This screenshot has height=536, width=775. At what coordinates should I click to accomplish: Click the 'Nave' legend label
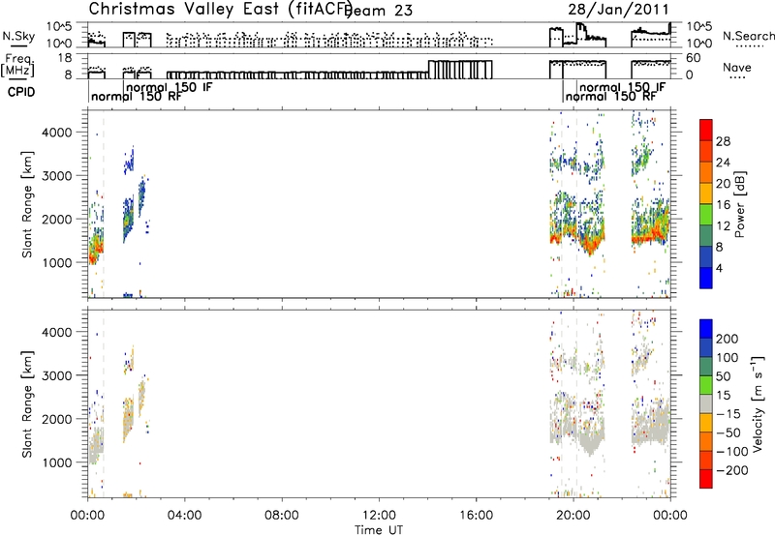click(x=737, y=67)
